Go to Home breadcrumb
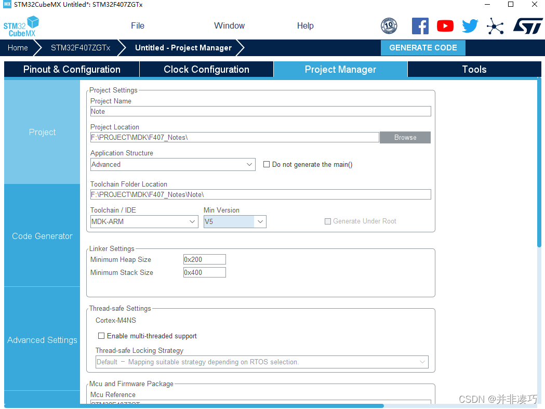545x409 pixels. coord(18,48)
